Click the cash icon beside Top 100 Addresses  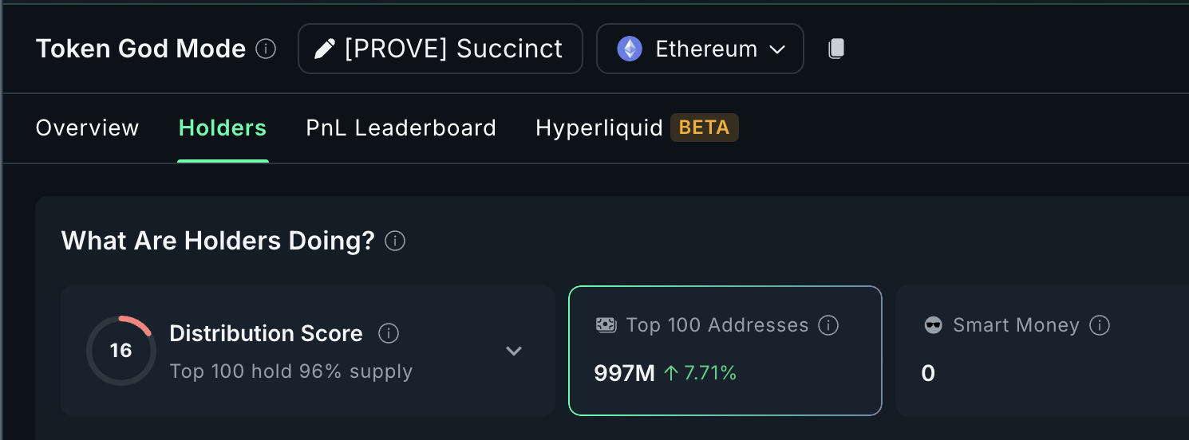[606, 325]
